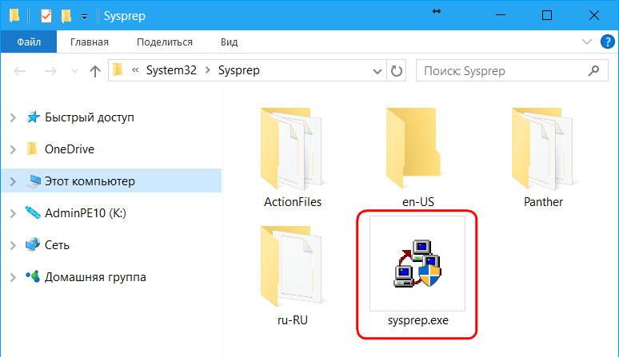Click the Quick access star icon
619x357 pixels.
click(x=33, y=117)
